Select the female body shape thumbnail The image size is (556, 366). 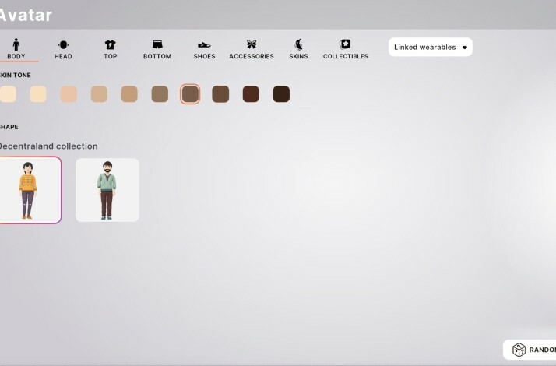(30, 190)
